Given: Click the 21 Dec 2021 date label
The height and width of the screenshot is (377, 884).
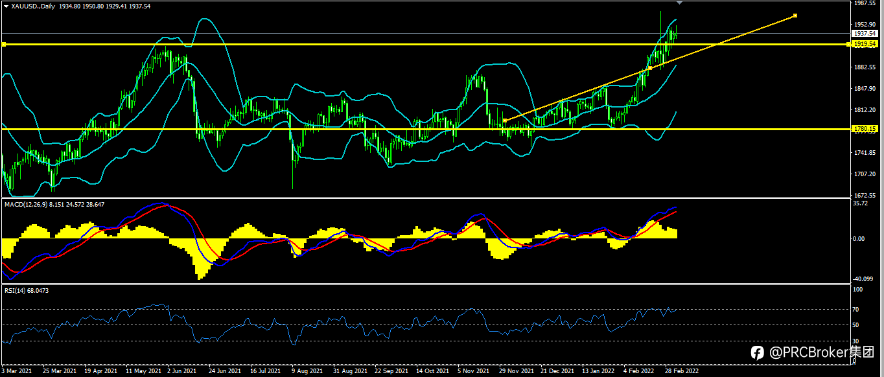Looking at the screenshot, I should pos(557,371).
